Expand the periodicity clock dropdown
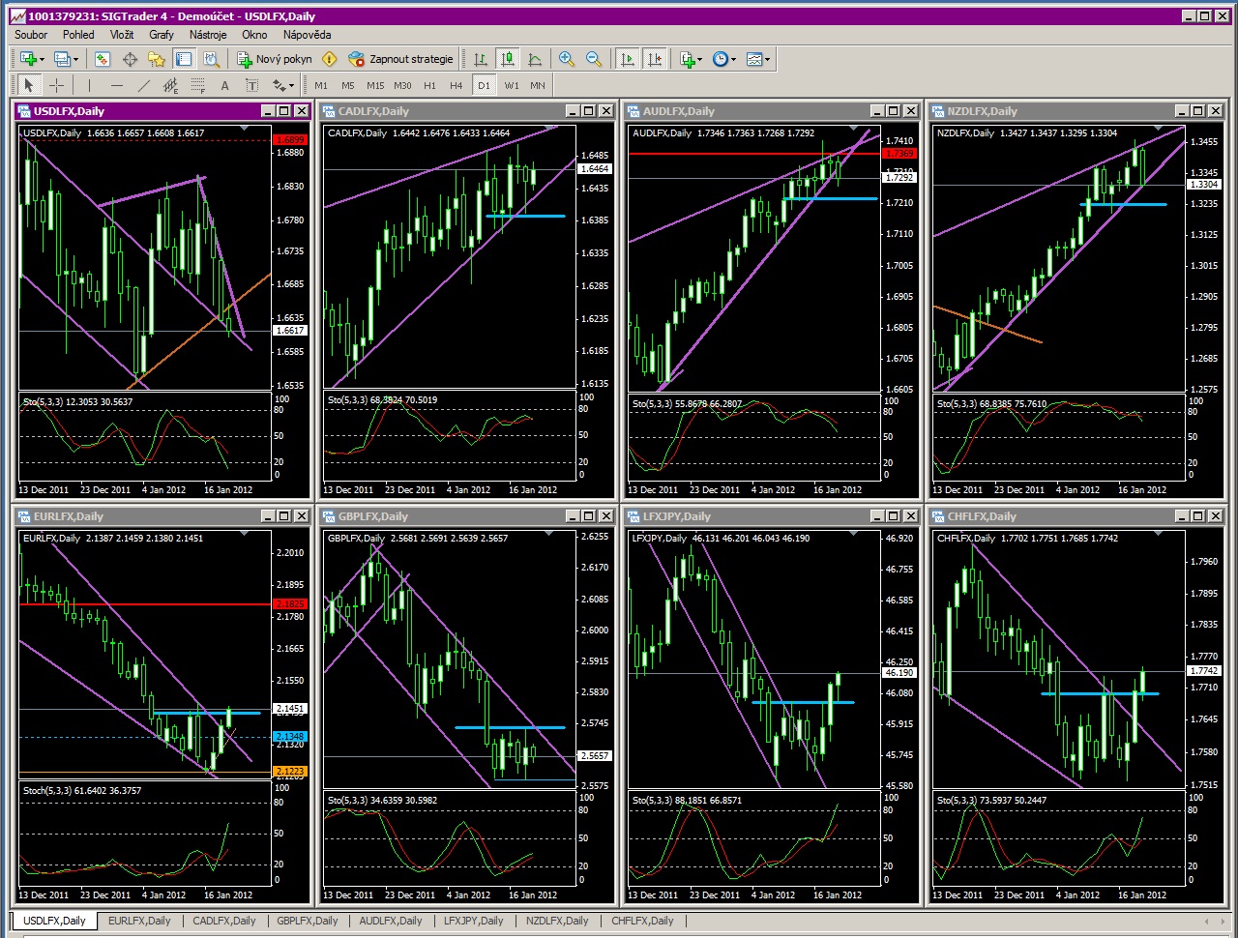Image resolution: width=1238 pixels, height=938 pixels. pyautogui.click(x=733, y=59)
